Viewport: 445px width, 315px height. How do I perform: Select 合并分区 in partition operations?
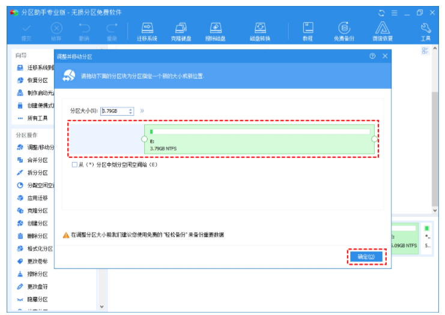pyautogui.click(x=36, y=160)
